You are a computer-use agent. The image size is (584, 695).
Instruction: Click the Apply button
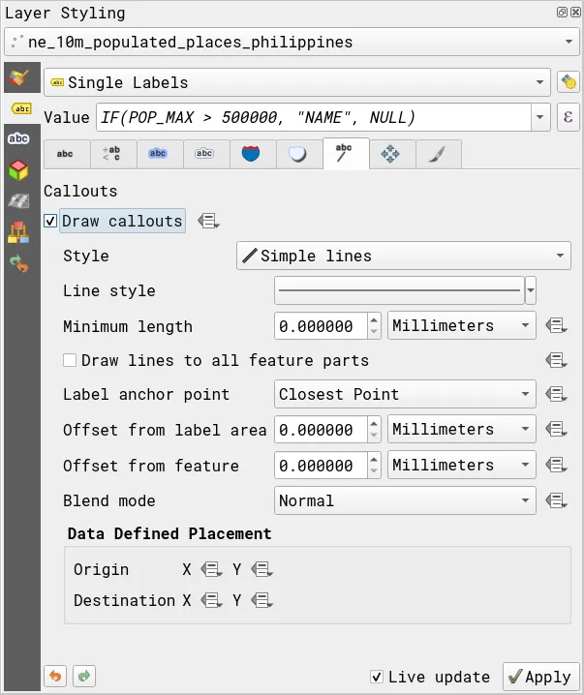(541, 677)
